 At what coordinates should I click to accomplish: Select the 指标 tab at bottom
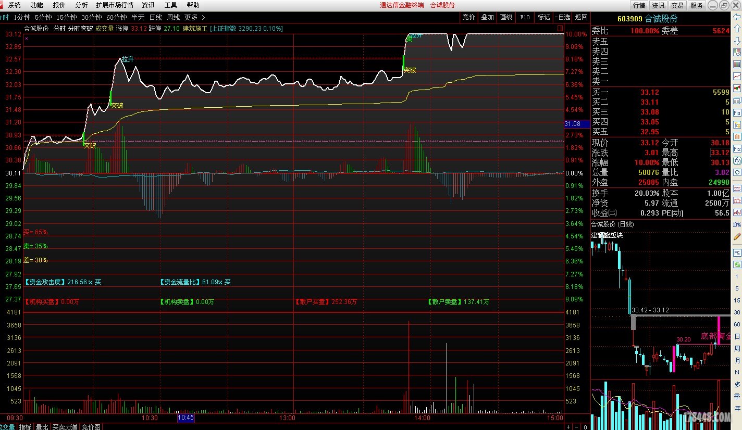(x=26, y=427)
